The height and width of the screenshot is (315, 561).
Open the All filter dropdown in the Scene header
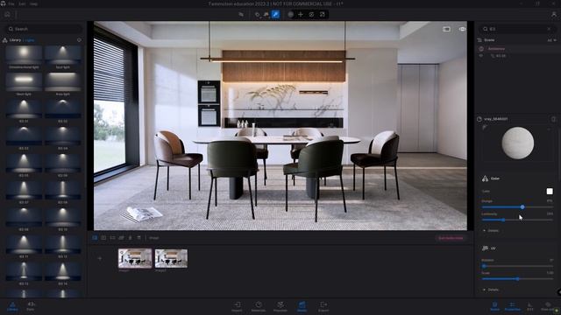tap(551, 40)
